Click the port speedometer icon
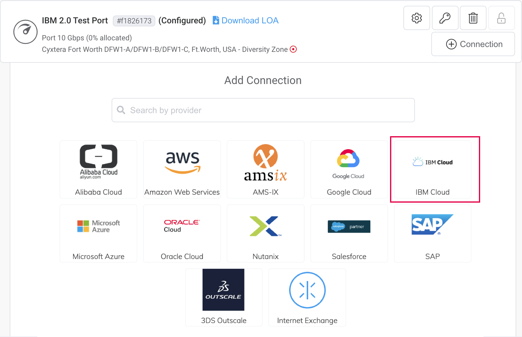This screenshot has width=522, height=337. tap(25, 32)
